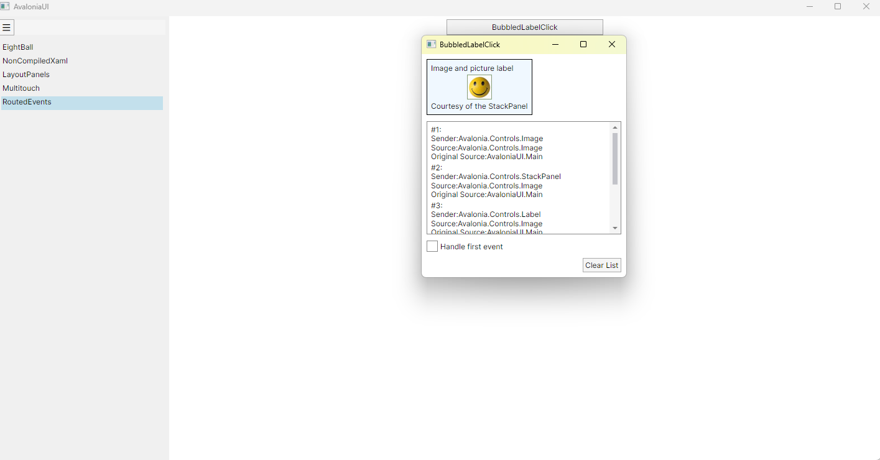Close the BubbledLabelClick dialog
880x460 pixels.
(x=612, y=44)
